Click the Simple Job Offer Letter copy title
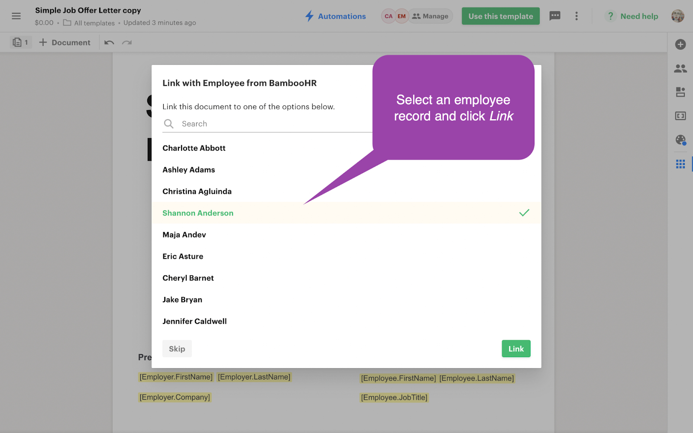 (88, 10)
